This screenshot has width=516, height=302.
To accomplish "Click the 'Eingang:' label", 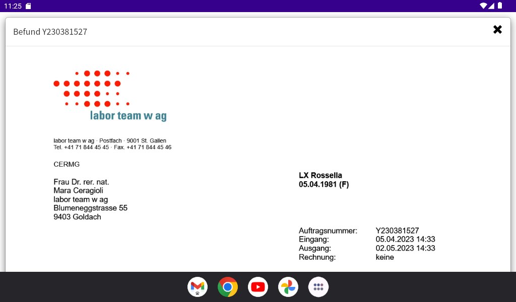I will [313, 239].
